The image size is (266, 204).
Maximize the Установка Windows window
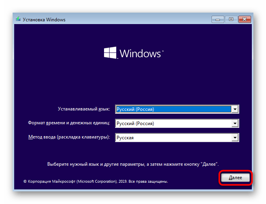pyautogui.click(x=231, y=19)
